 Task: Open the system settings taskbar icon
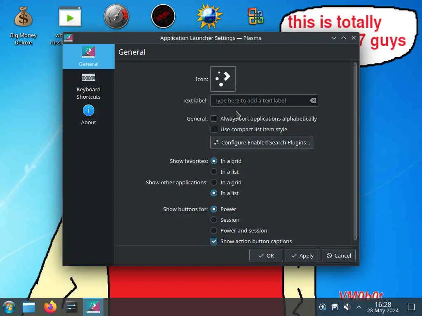click(x=71, y=307)
